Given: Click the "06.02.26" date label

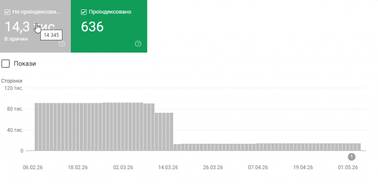Looking at the screenshot, I should tap(33, 167).
